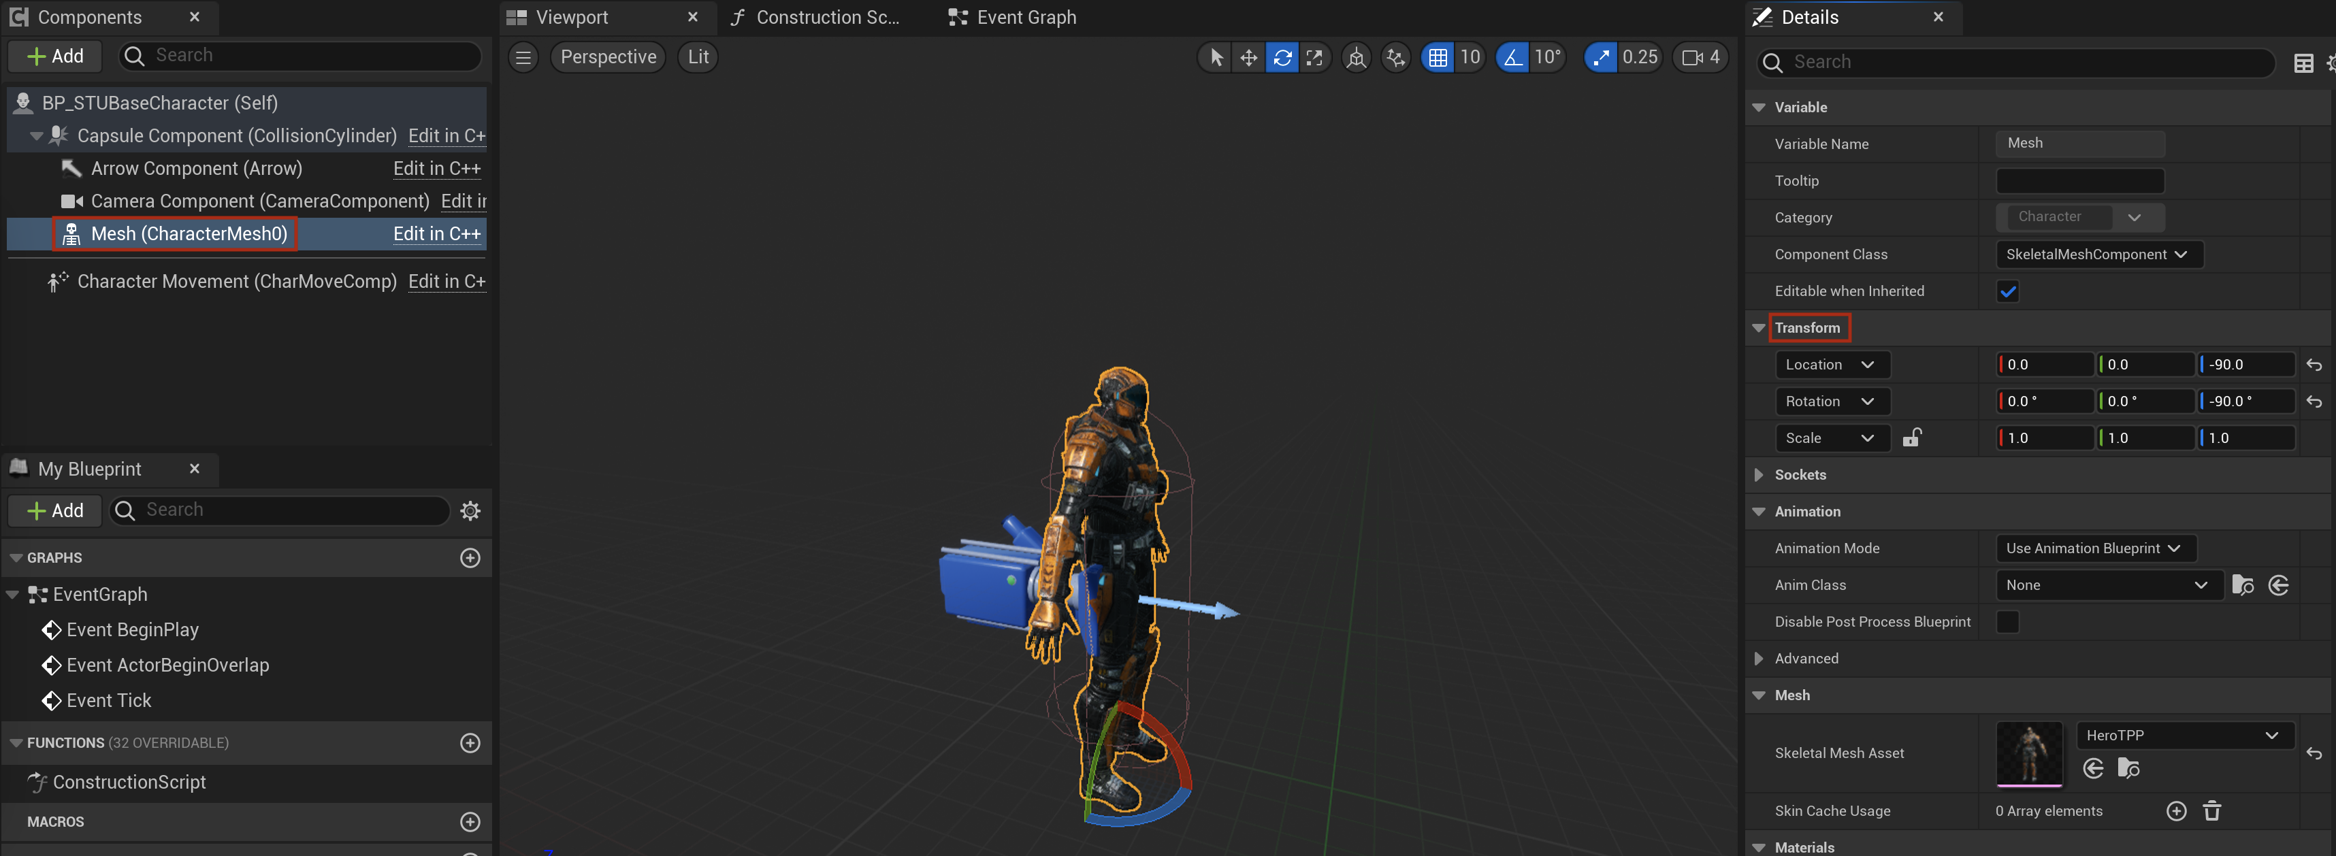
Task: Add new function with Functions plus icon
Action: tap(470, 742)
